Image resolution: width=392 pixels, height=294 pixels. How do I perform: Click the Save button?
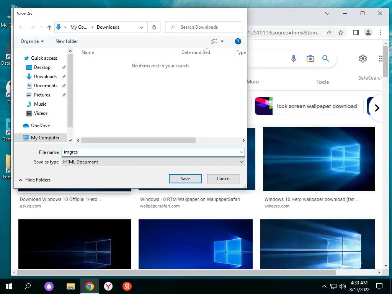(185, 179)
